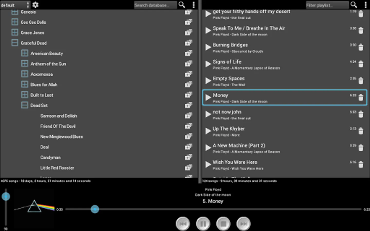The width and height of the screenshot is (370, 231).
Task: Delete A New Machine (Part 2) from playlist
Action: [361, 148]
